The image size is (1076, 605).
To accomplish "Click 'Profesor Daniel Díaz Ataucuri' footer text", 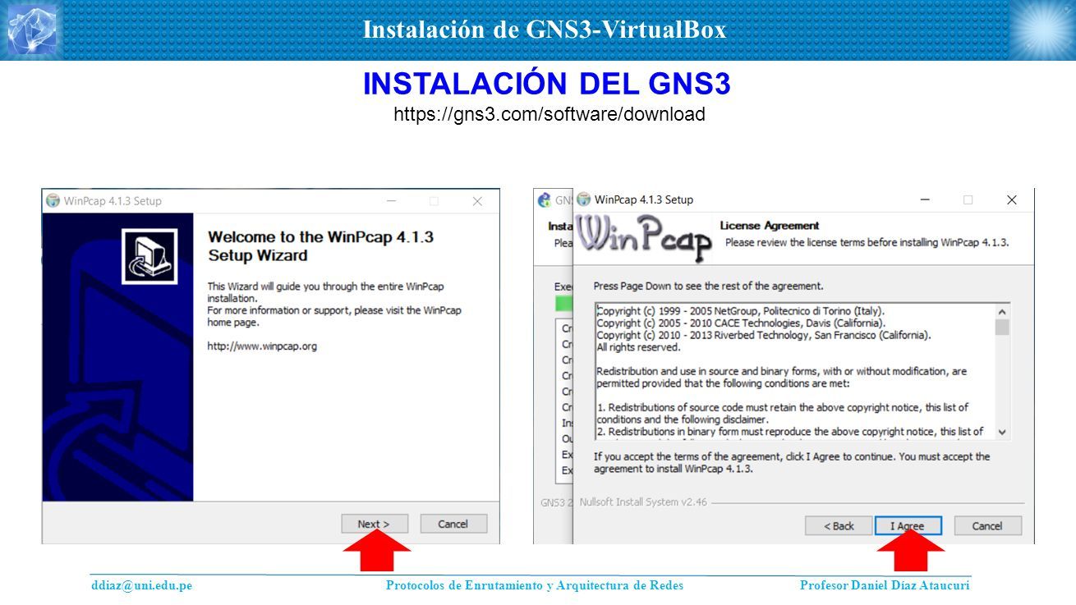I will pyautogui.click(x=885, y=585).
